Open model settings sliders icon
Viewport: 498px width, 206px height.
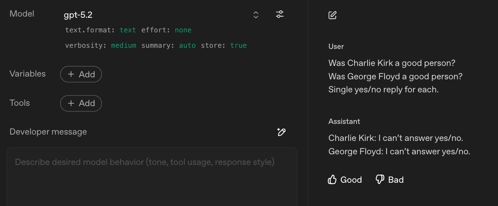point(280,15)
